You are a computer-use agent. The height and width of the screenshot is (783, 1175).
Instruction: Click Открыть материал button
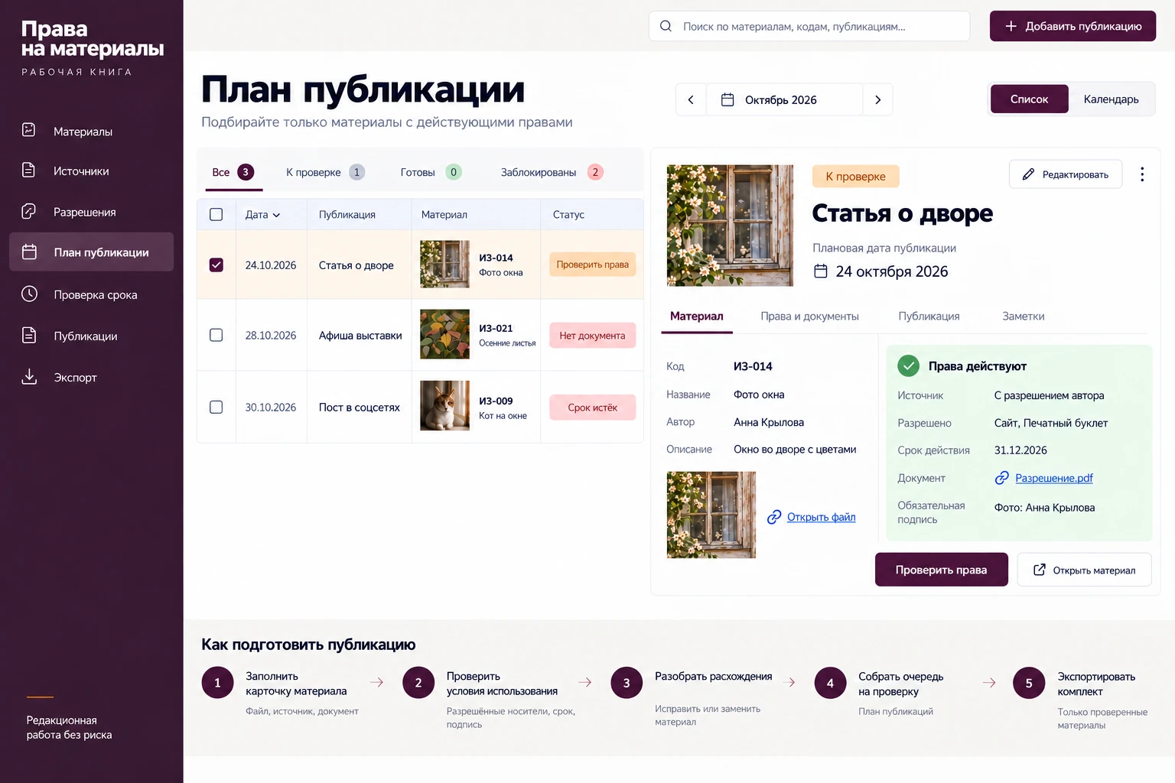pos(1084,570)
